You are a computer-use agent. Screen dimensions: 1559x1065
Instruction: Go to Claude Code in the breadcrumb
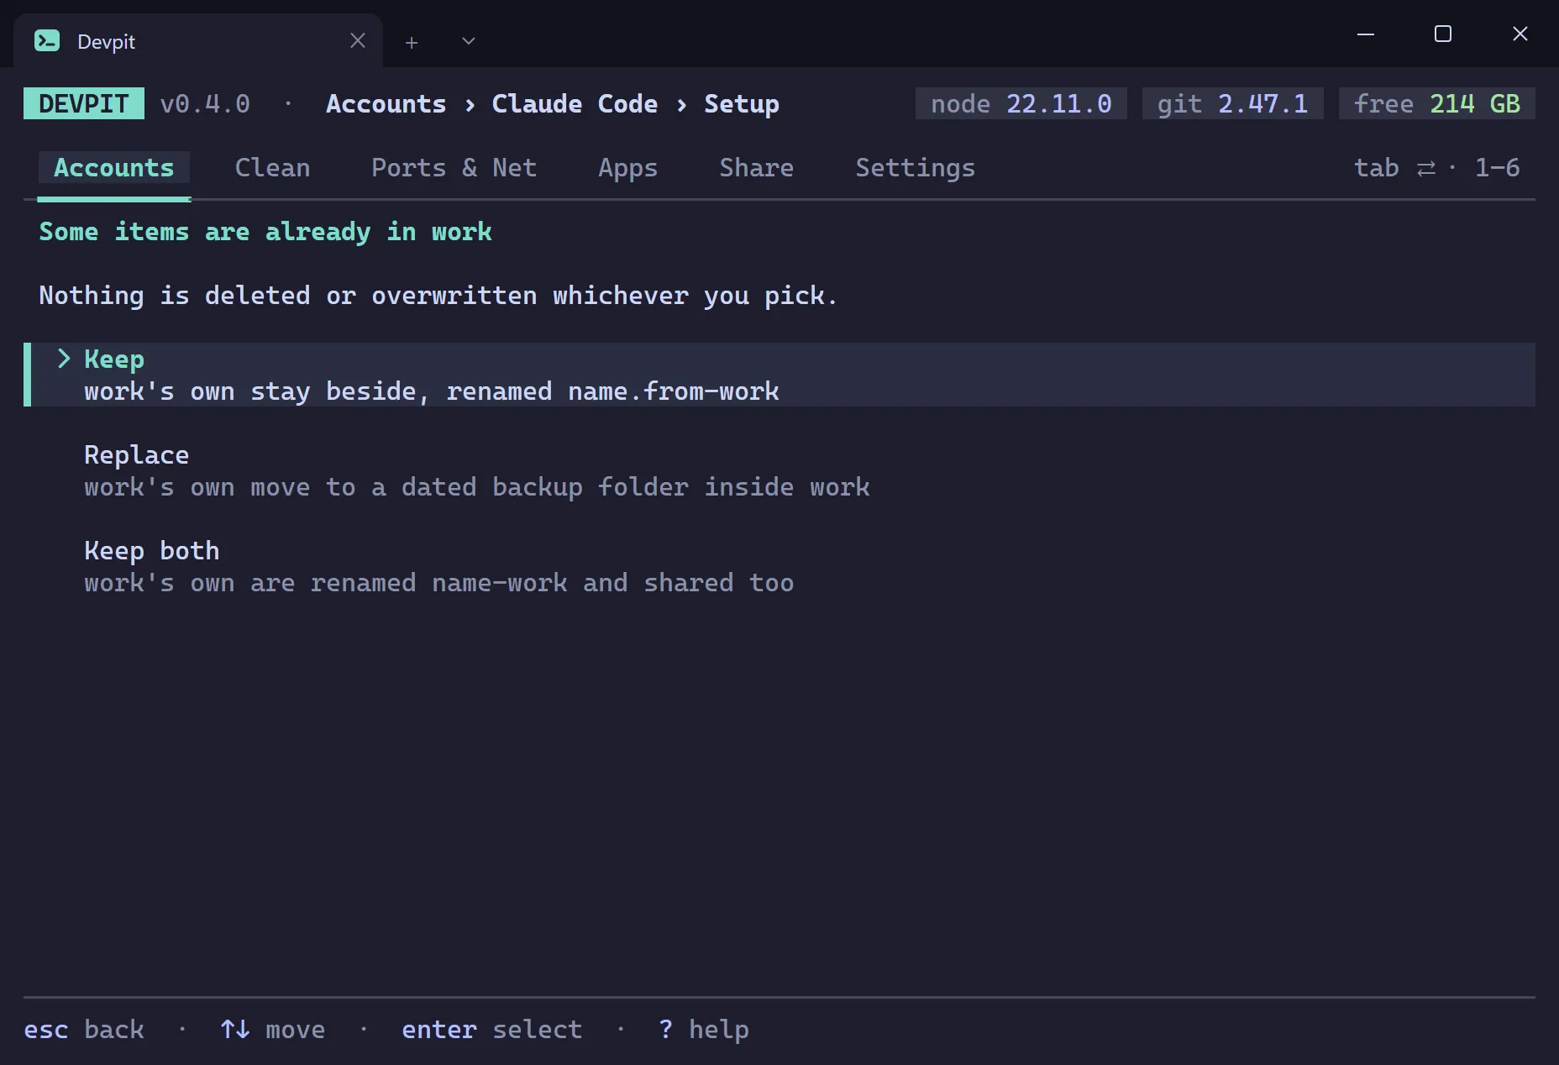pyautogui.click(x=575, y=104)
